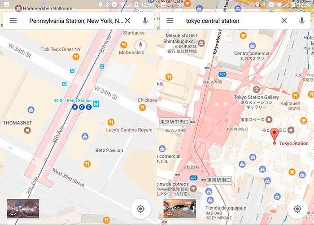314x225 pixels.
Task: Tap the 東京駅中央口 exit label
Action: (x=174, y=122)
